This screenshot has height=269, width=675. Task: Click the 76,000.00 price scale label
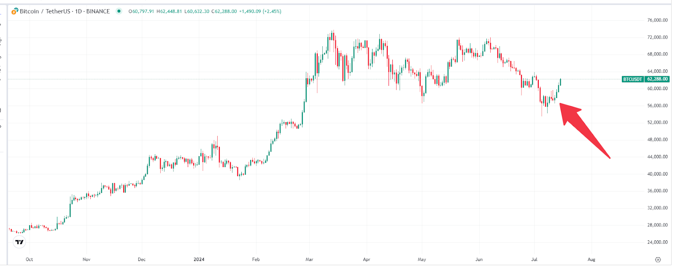point(657,20)
